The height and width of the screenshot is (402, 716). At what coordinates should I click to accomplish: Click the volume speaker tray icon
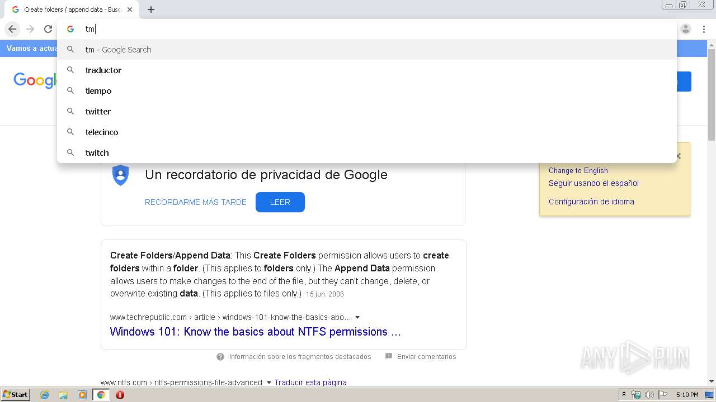(x=649, y=395)
